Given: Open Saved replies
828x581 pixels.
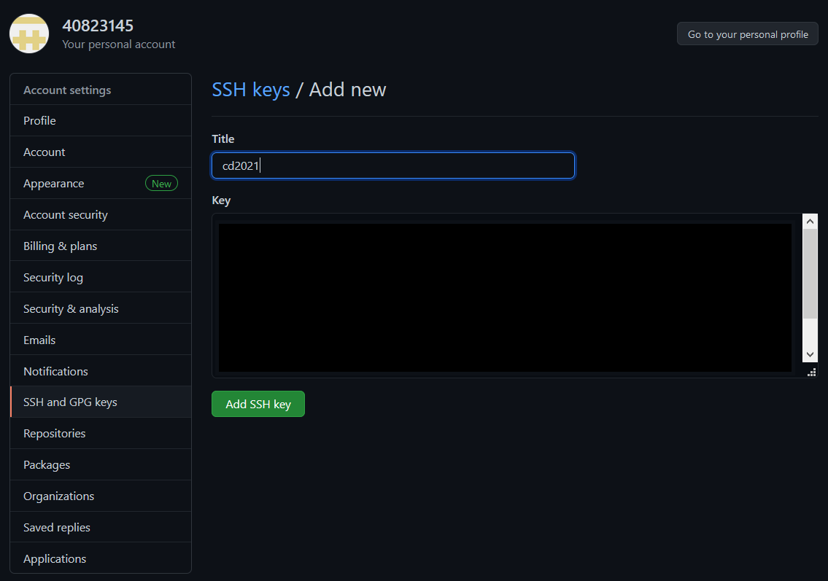Looking at the screenshot, I should click(101, 527).
